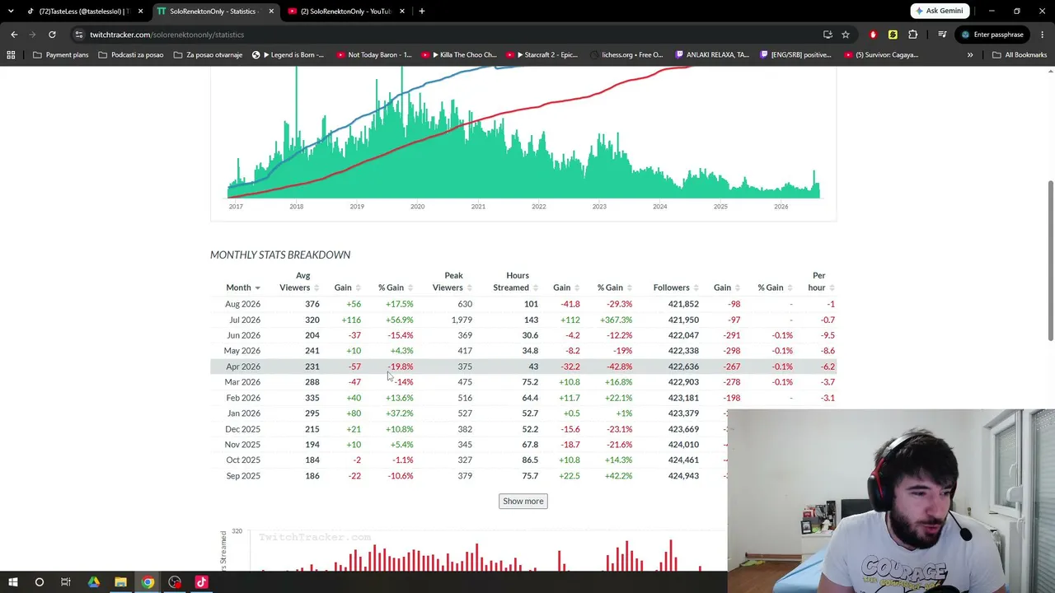The width and height of the screenshot is (1055, 593).
Task: Open the apps grid in bookmarks bar
Action: point(11,55)
